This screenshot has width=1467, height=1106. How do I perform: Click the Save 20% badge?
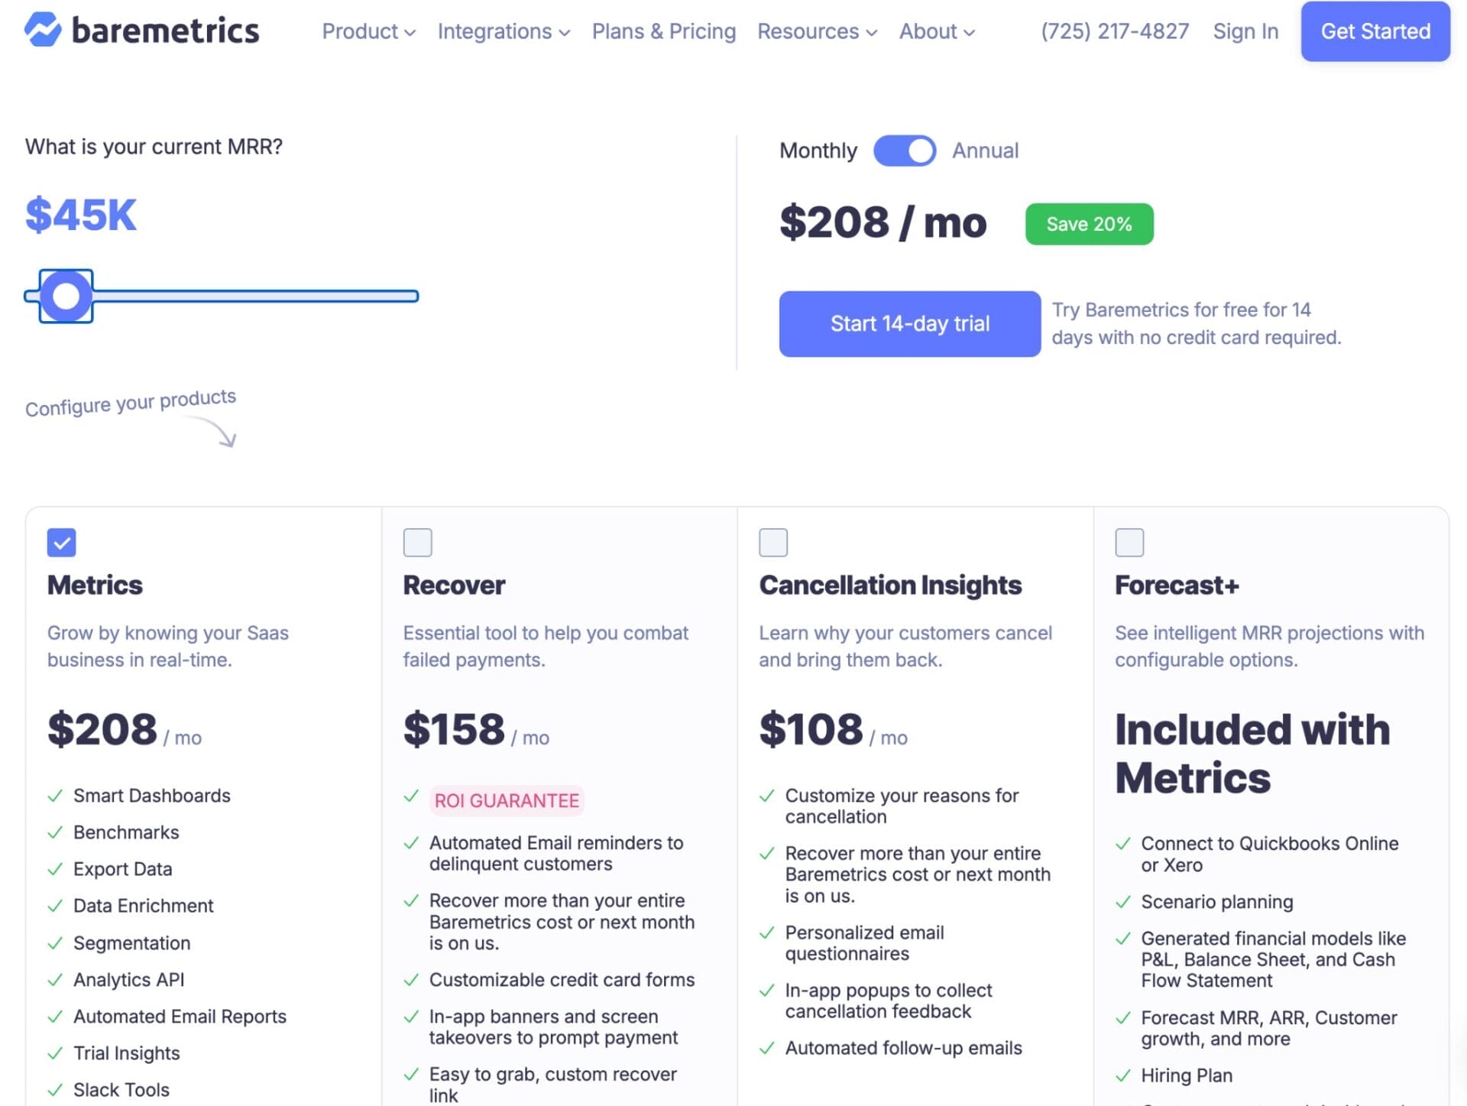coord(1089,223)
